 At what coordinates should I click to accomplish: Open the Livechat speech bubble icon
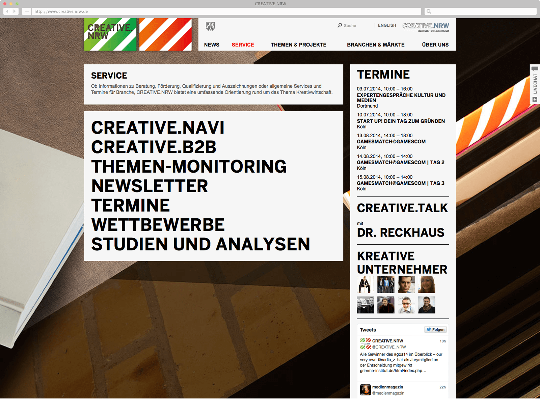(535, 69)
